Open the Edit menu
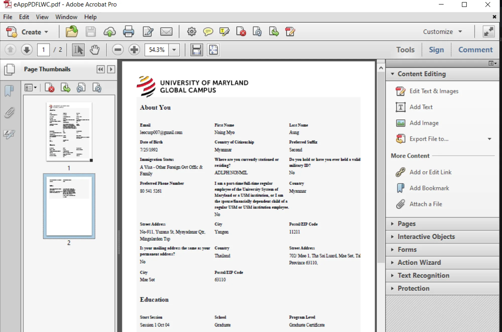Image resolution: width=502 pixels, height=332 pixels. pos(24,17)
